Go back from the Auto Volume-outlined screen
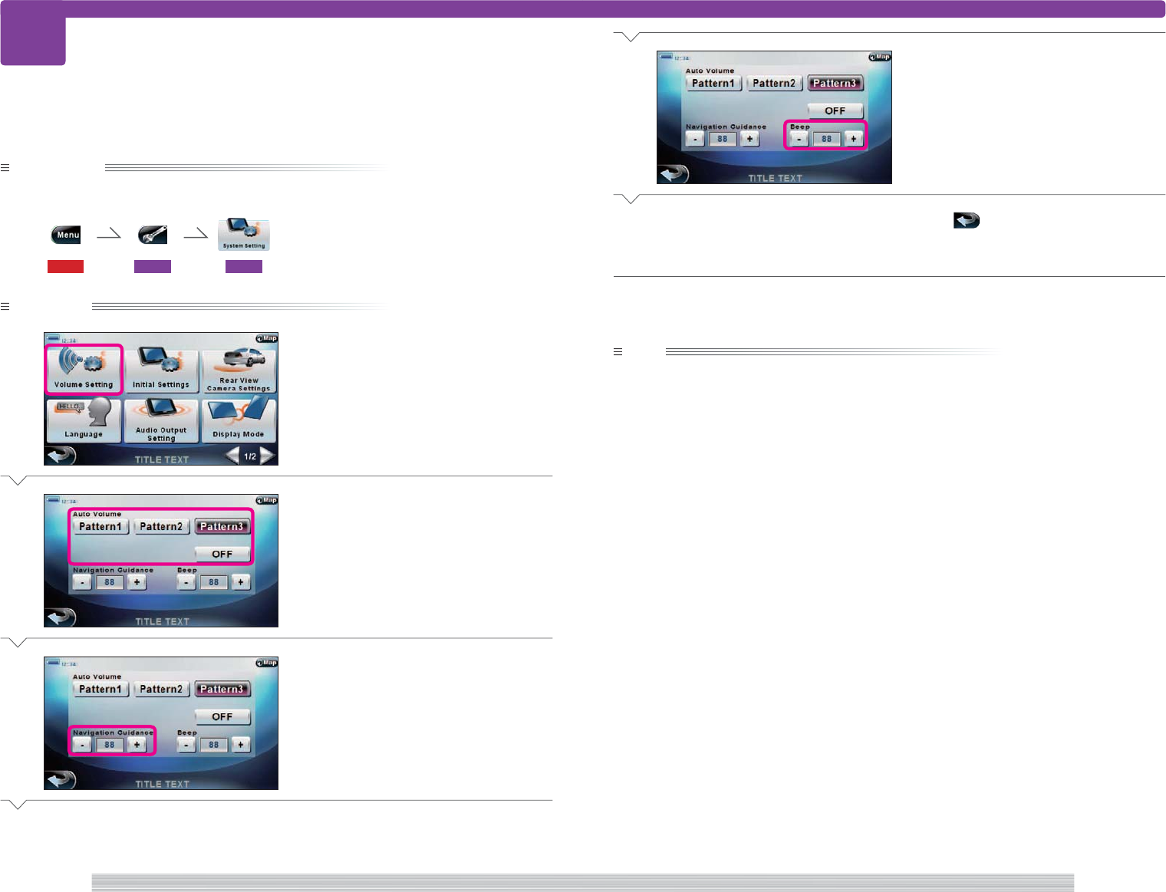This screenshot has height=892, width=1166. tap(60, 617)
